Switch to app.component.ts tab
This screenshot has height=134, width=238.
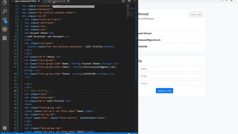coord(56,1)
